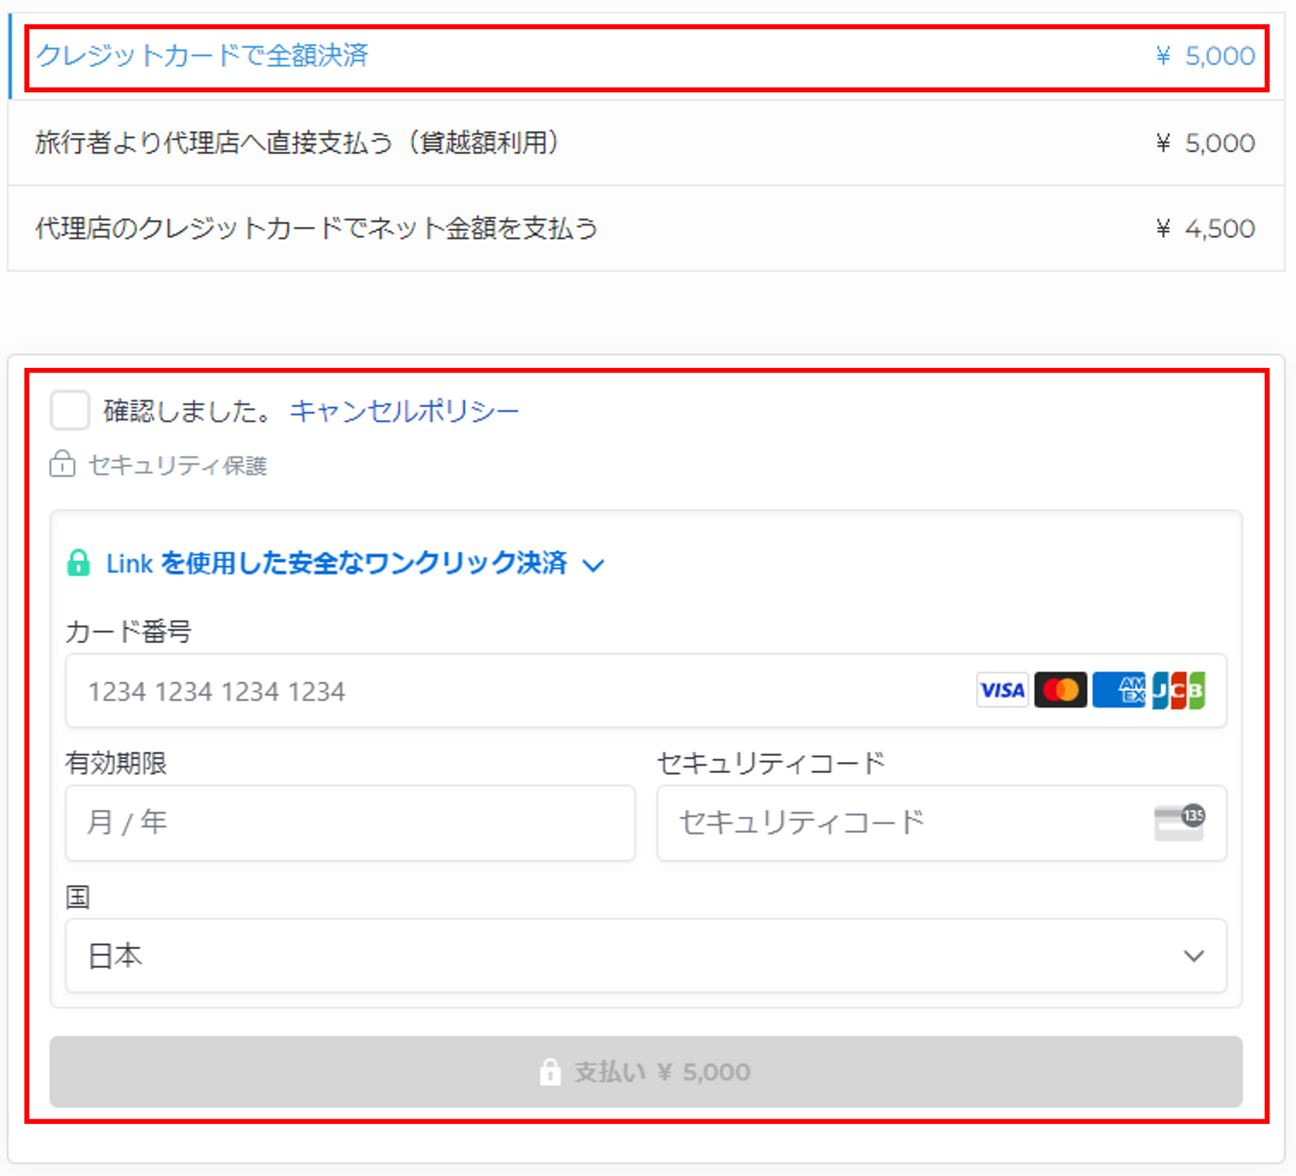Click the green Link lock icon
1296x1176 pixels.
[78, 562]
